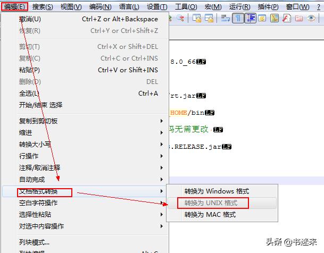Expand 转换大小写 submenu

pos(85,144)
